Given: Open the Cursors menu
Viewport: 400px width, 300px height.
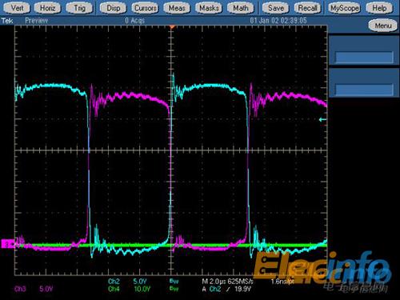Looking at the screenshot, I should tap(145, 8).
